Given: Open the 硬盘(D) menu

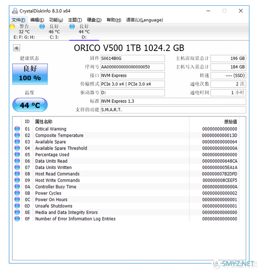Looking at the screenshot, I should click(x=94, y=20).
